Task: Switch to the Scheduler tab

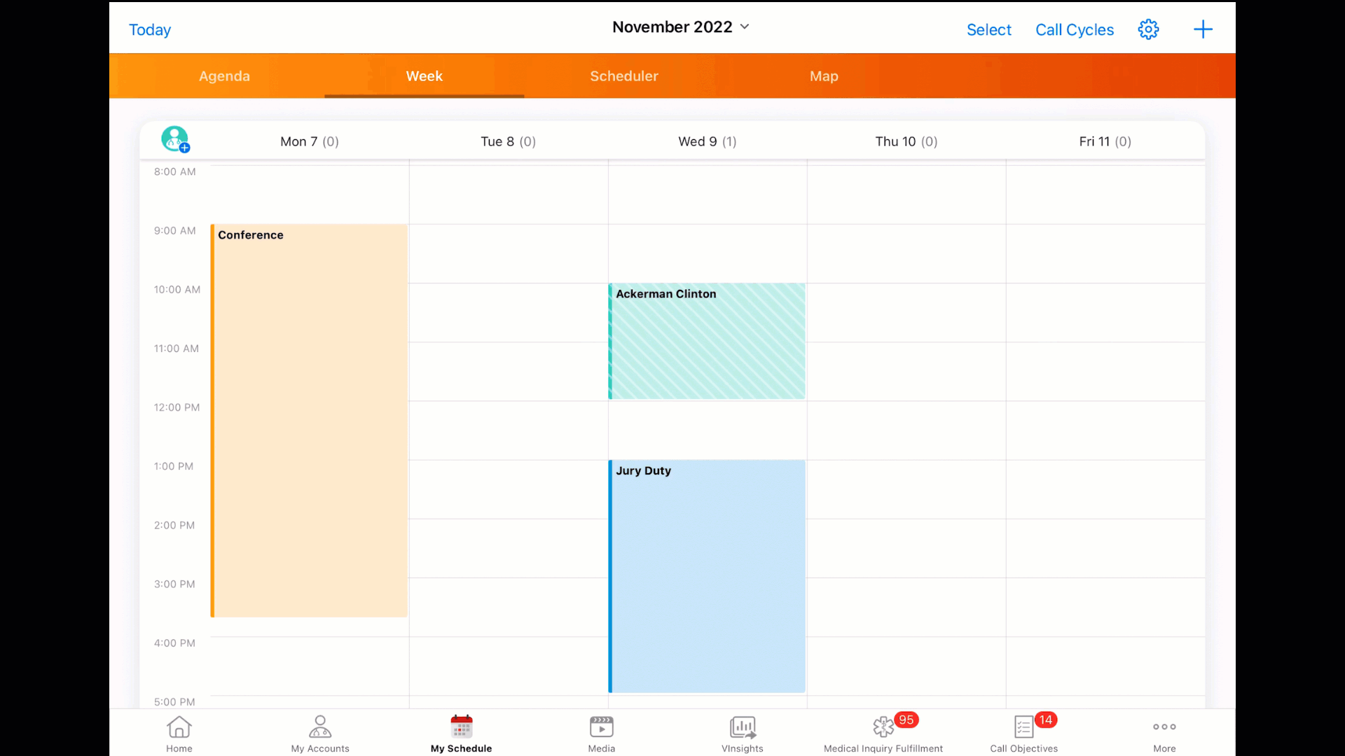Action: point(623,76)
